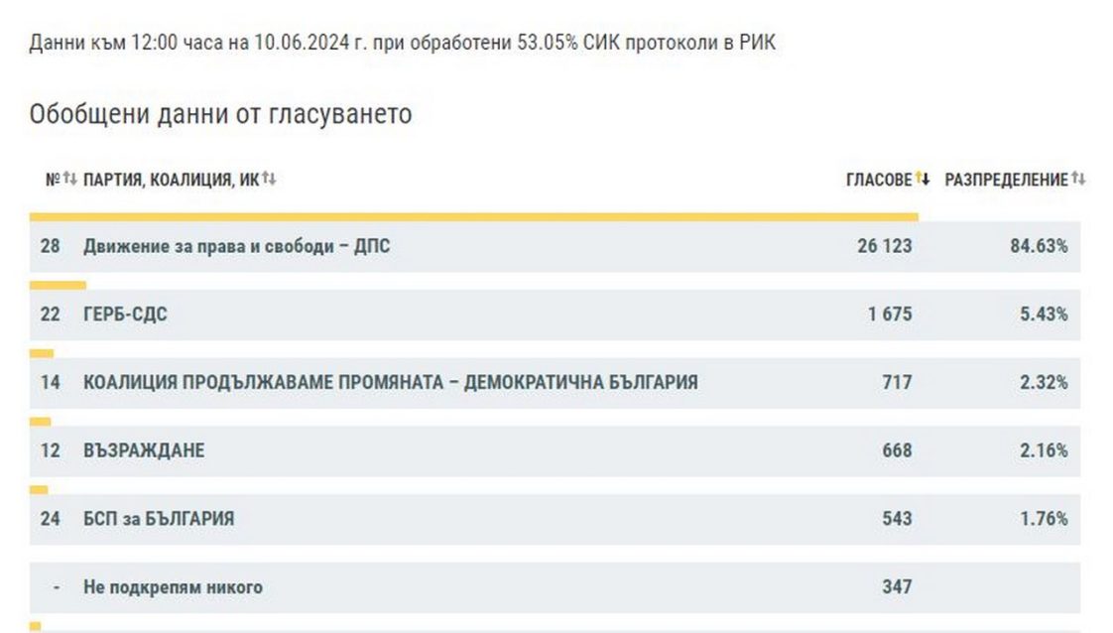
Task: Click the Обобщени данни от гласуването heading
Action: coord(220,114)
